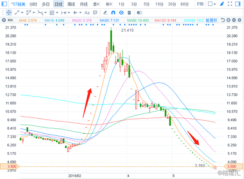Open indicator settings gear icon
The height and width of the screenshot is (179, 244).
(240, 20)
